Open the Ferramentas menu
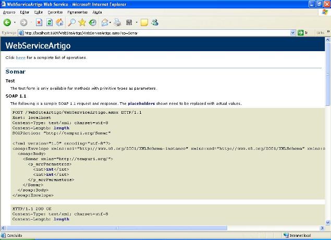Screen dimensions: 331x240 click(78, 11)
